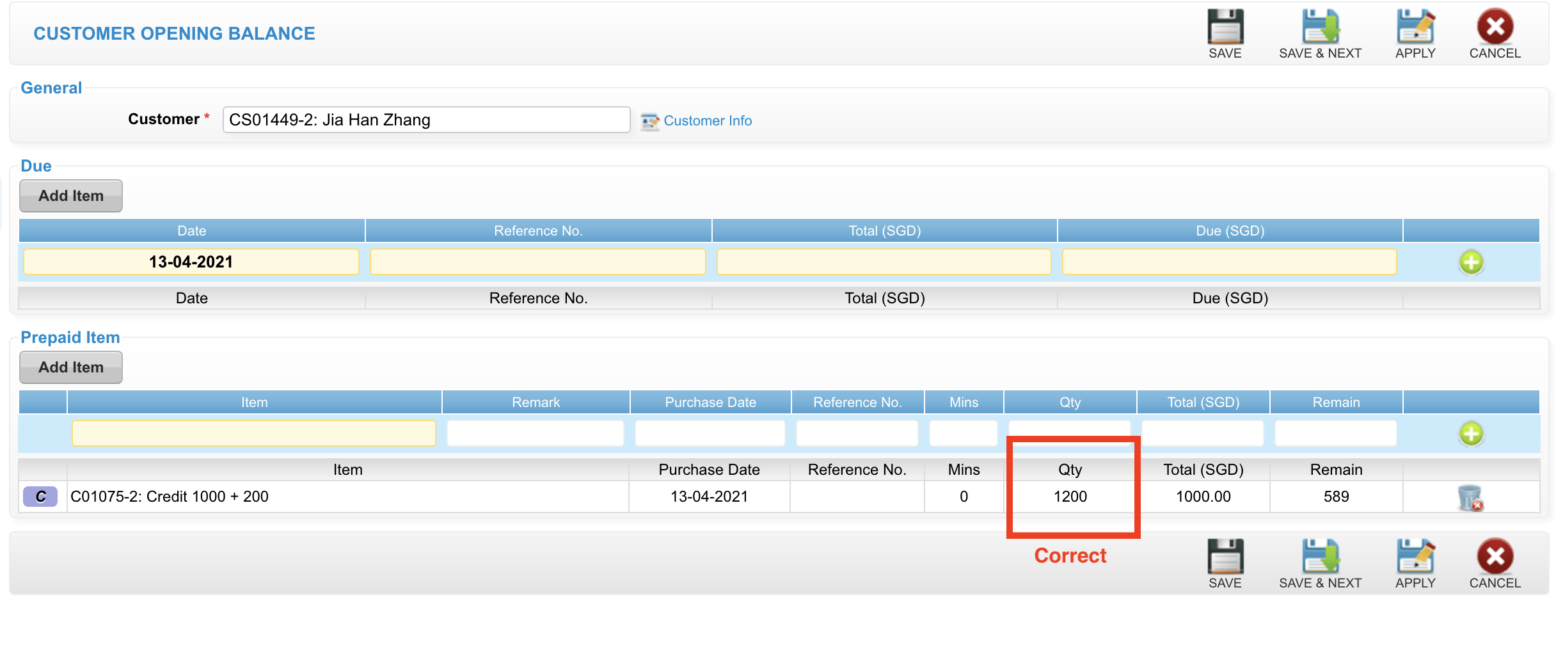
Task: Click the green plus icon in Prepaid Item row
Action: pyautogui.click(x=1471, y=433)
